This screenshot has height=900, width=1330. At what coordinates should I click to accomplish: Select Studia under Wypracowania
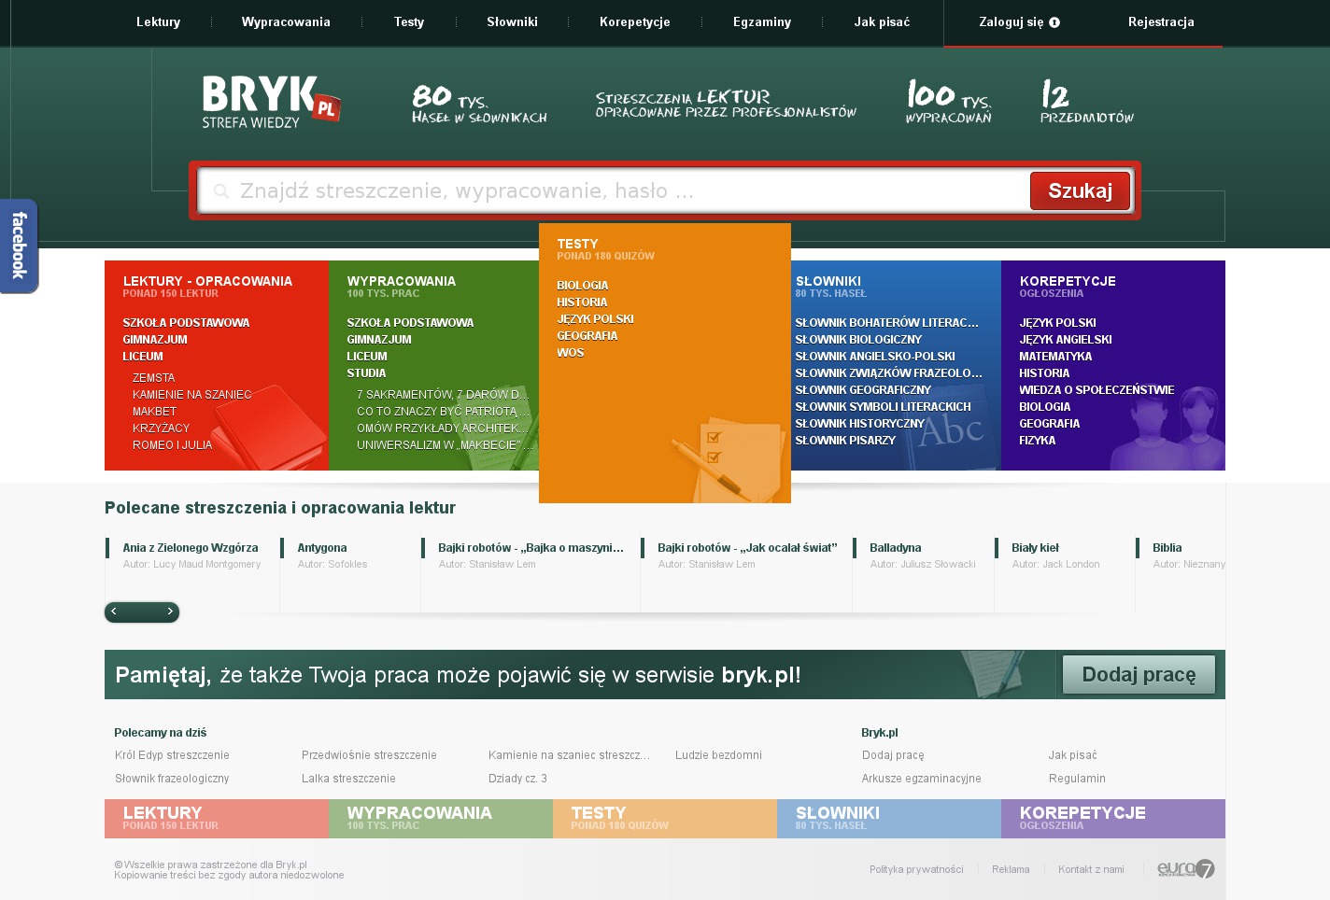tap(366, 373)
